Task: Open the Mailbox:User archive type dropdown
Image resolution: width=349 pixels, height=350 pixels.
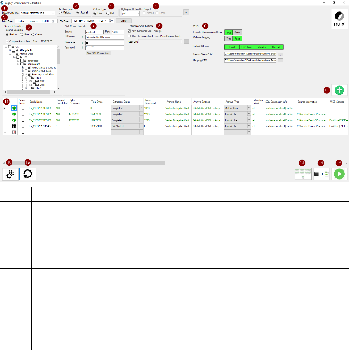Action: coord(249,108)
